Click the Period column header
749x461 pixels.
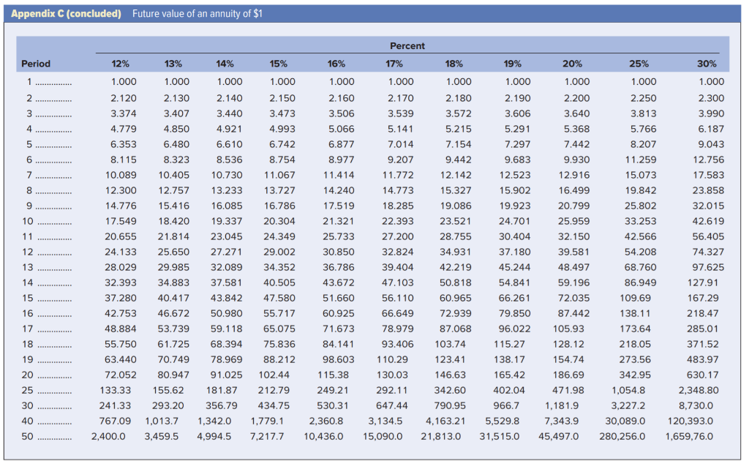coord(35,62)
